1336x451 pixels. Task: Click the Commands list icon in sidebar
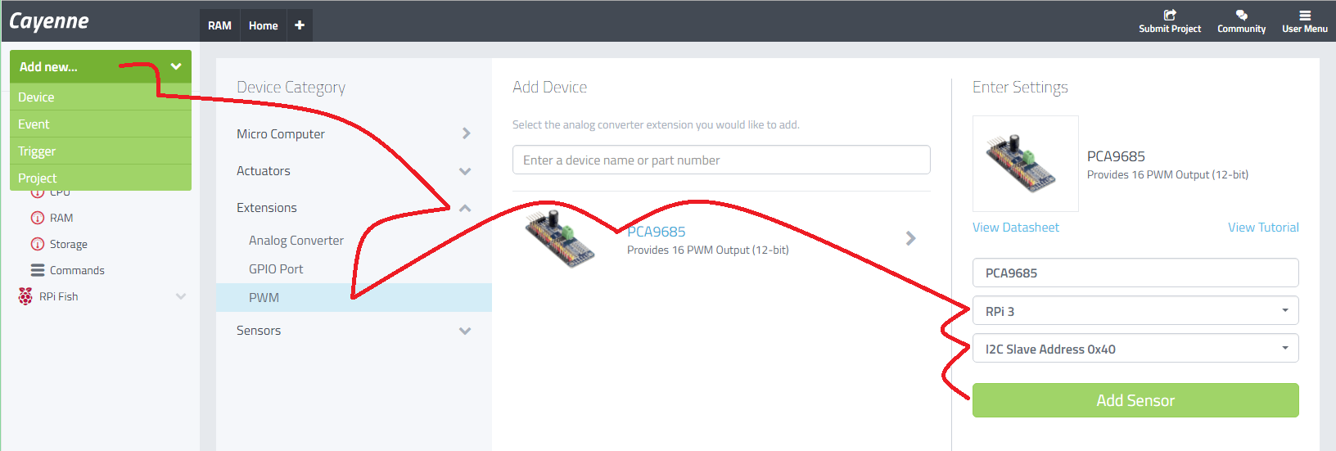[38, 270]
